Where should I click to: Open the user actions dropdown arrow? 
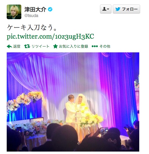pos(108,9)
